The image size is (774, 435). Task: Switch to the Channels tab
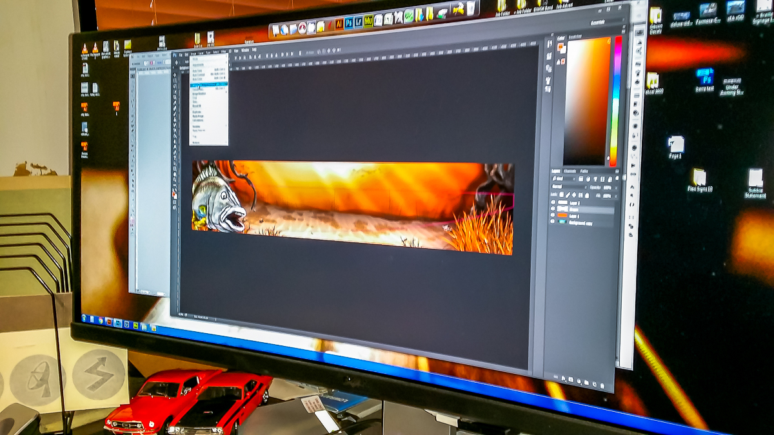point(570,171)
